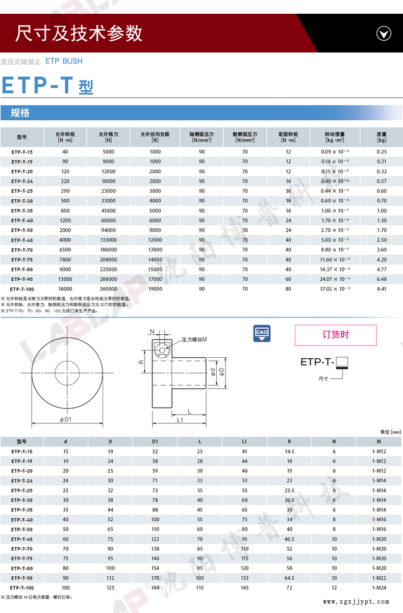Click the 规格 section header
The height and width of the screenshot is (613, 403).
pyautogui.click(x=202, y=113)
